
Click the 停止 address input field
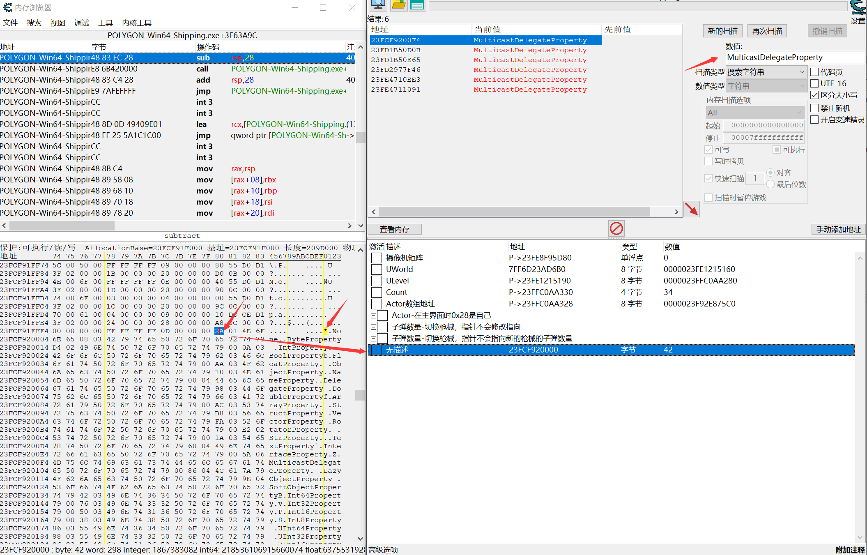pyautogui.click(x=763, y=138)
